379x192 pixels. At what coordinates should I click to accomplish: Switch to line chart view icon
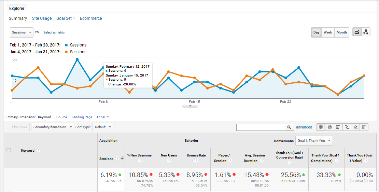pos(357,32)
